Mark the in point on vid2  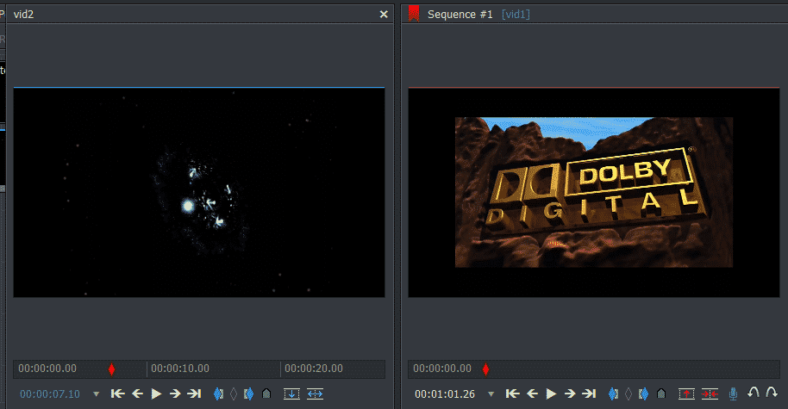218,394
